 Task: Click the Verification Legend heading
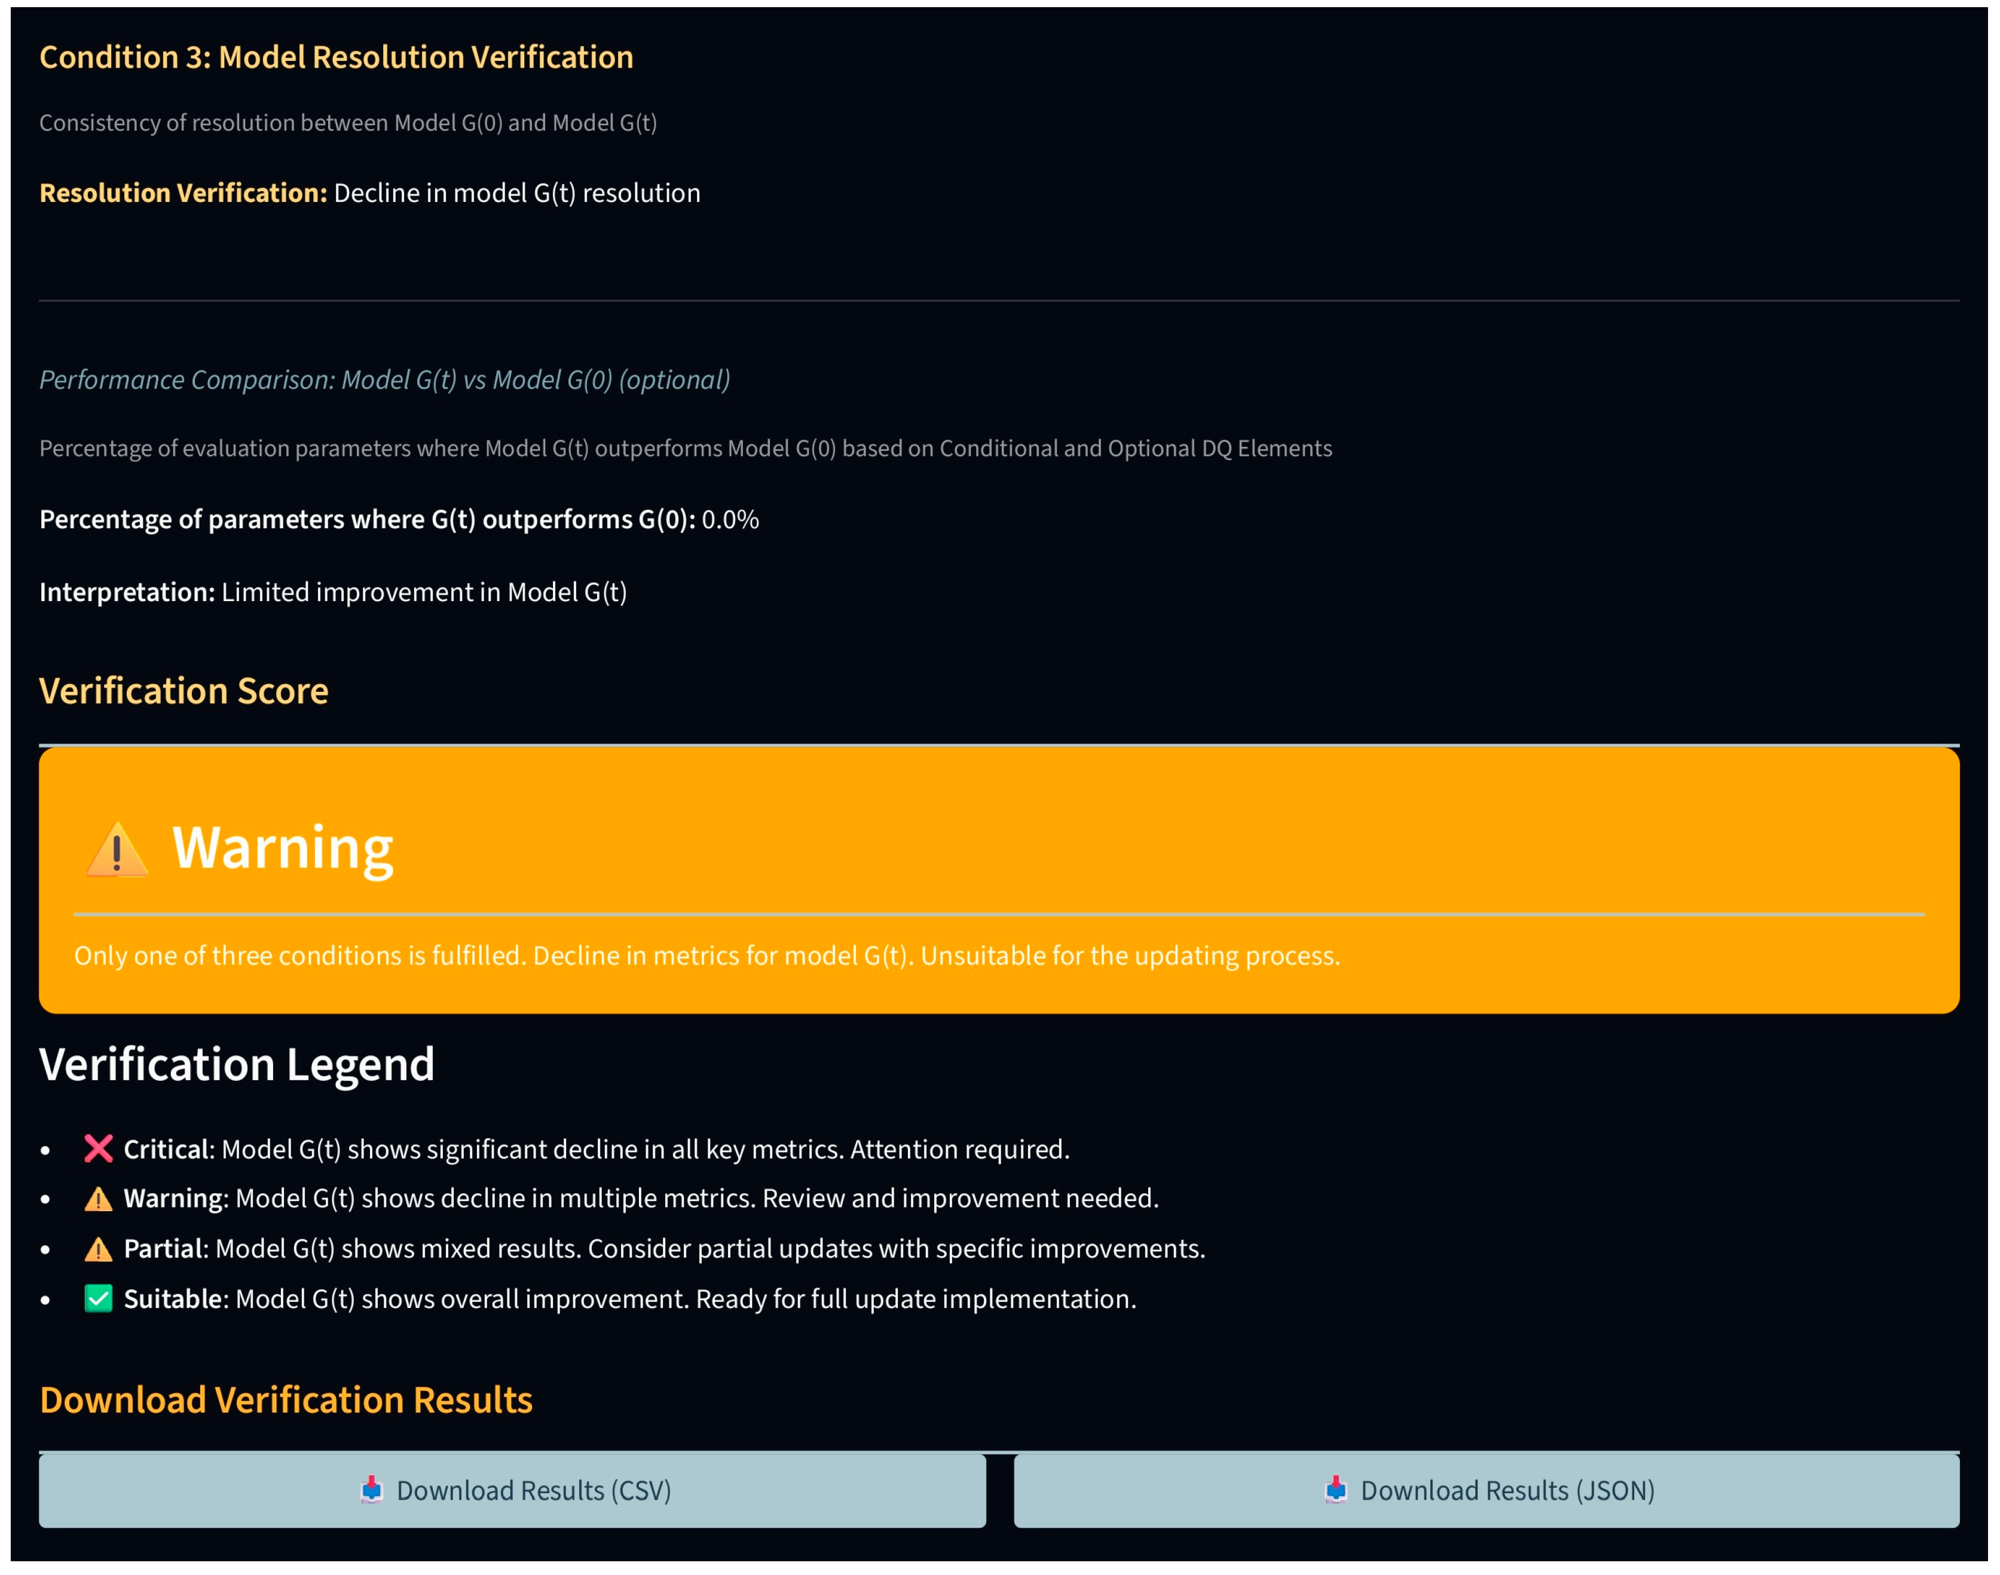[x=236, y=1064]
